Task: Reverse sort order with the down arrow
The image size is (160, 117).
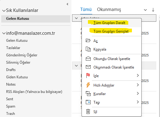Action: click(x=153, y=10)
